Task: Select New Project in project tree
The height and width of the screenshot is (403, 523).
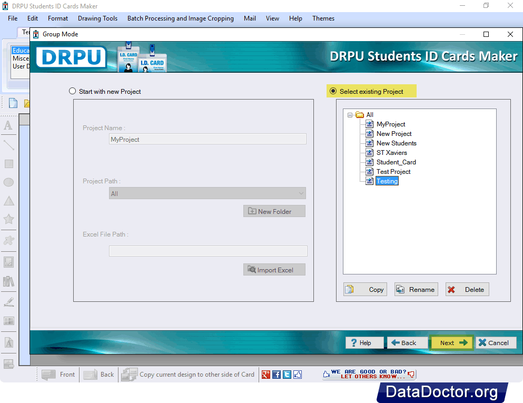Action: (393, 133)
